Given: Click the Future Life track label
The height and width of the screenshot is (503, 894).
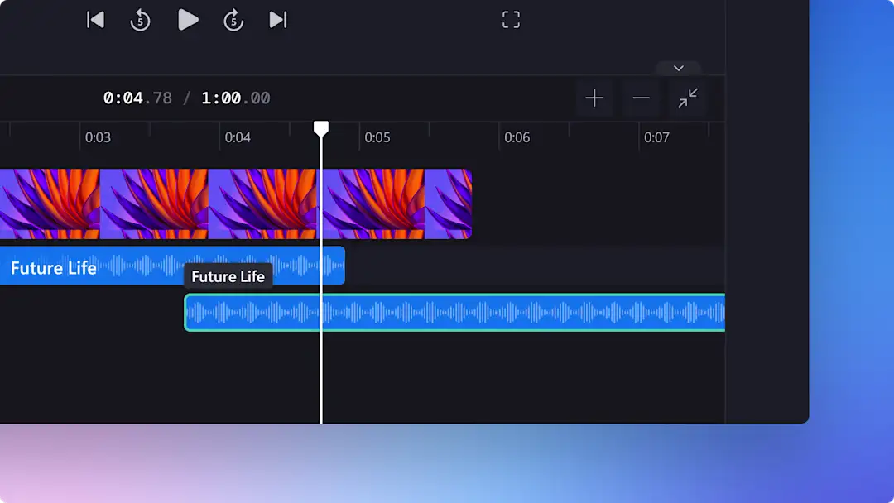Looking at the screenshot, I should pyautogui.click(x=53, y=267).
